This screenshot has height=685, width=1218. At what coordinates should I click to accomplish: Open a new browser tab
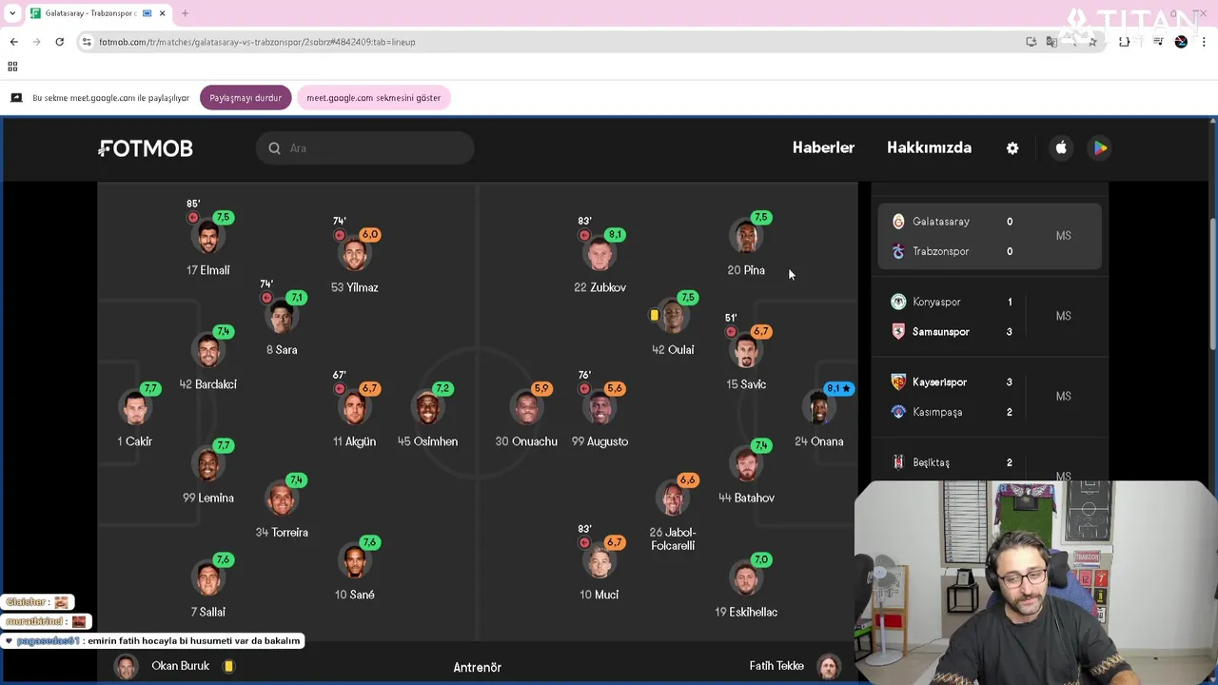[185, 13]
